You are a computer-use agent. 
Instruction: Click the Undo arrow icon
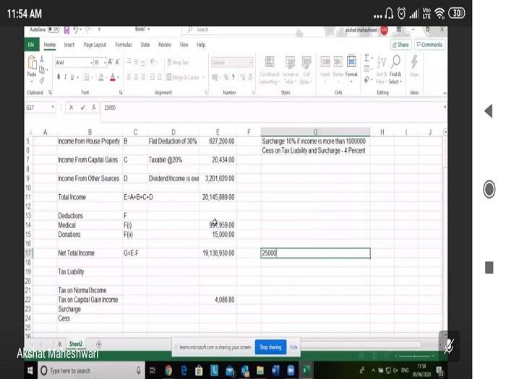pyautogui.click(x=76, y=30)
